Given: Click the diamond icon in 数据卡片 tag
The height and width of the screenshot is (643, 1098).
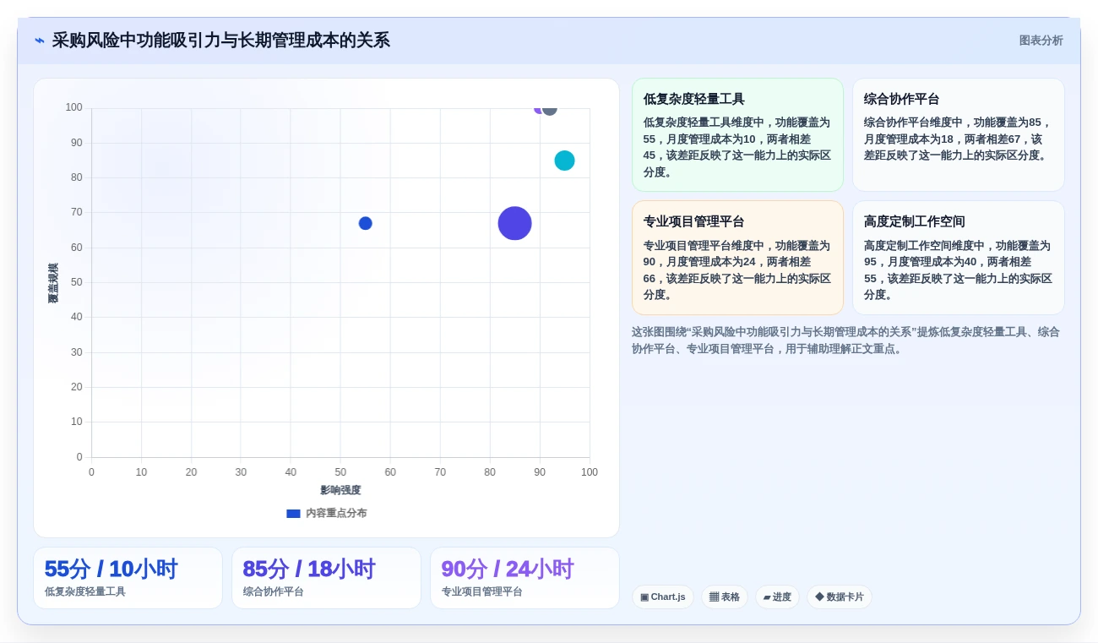Looking at the screenshot, I should (819, 597).
